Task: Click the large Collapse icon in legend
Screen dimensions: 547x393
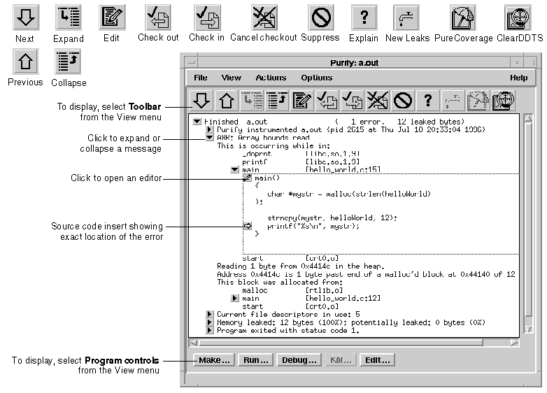Action: coord(68,62)
